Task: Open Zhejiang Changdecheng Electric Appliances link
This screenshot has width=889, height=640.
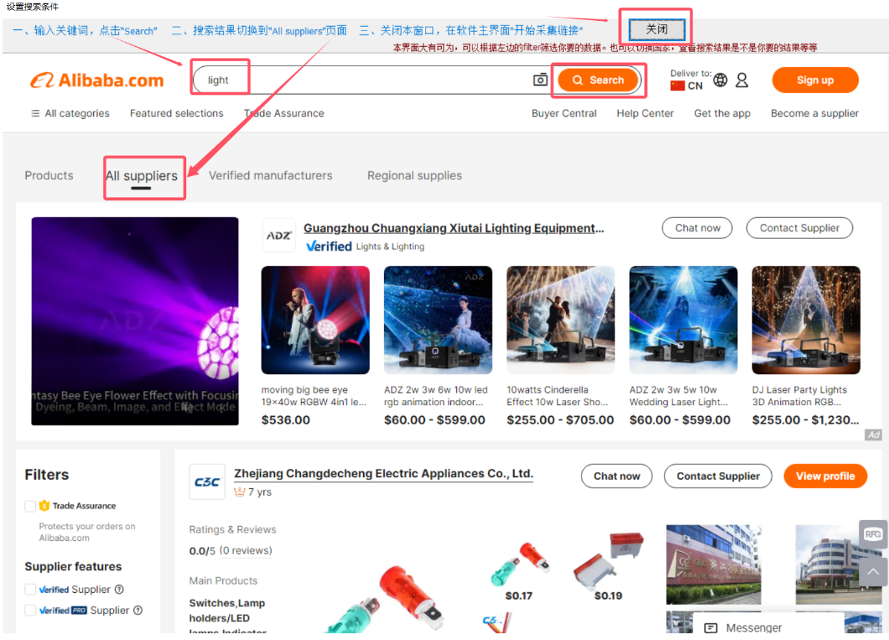Action: point(384,474)
